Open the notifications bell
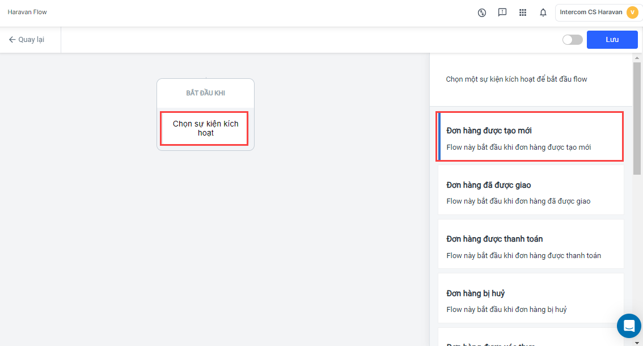The width and height of the screenshot is (643, 346). 543,12
